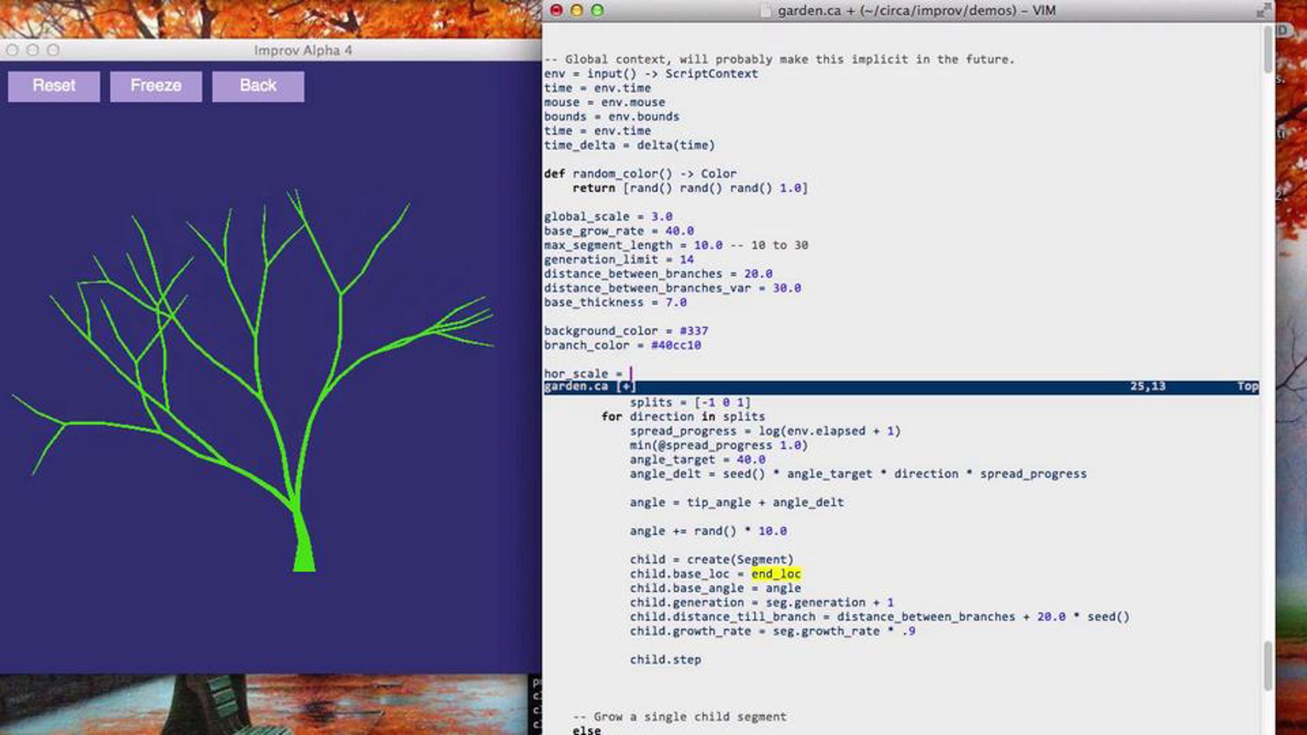
Task: Click the #337 background_color value
Action: pos(693,331)
